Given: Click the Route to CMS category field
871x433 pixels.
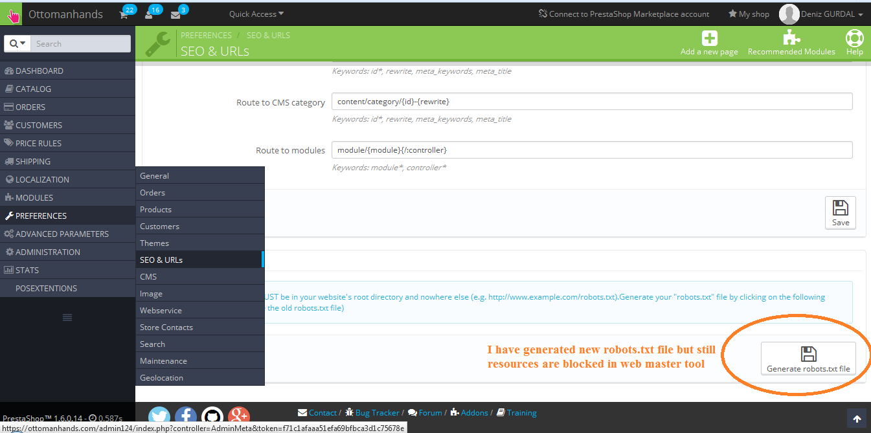Looking at the screenshot, I should pyautogui.click(x=592, y=102).
